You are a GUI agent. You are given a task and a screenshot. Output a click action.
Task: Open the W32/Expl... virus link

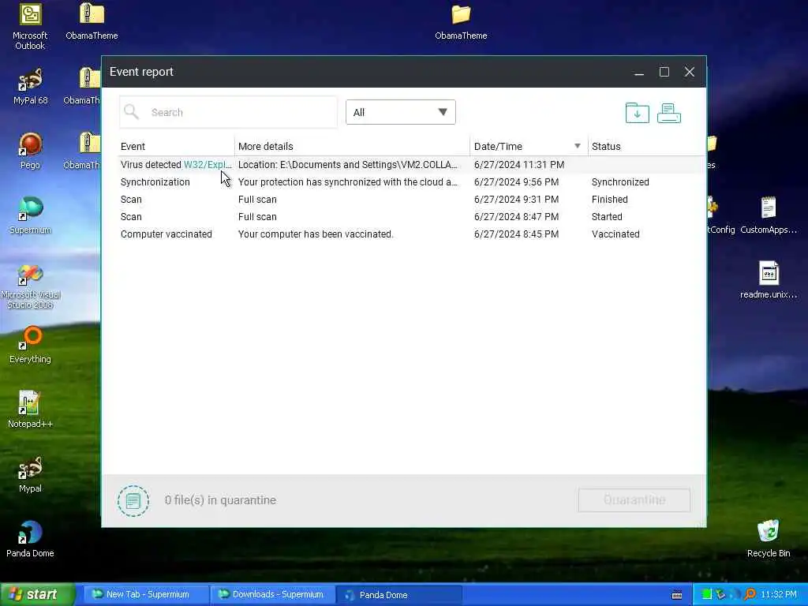pyautogui.click(x=208, y=164)
